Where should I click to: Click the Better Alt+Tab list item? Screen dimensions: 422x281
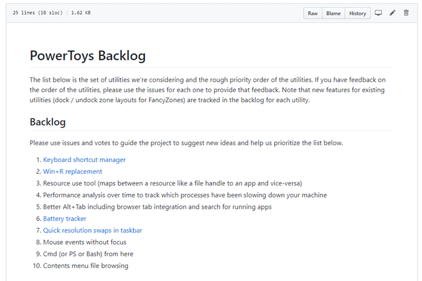[x=157, y=207]
